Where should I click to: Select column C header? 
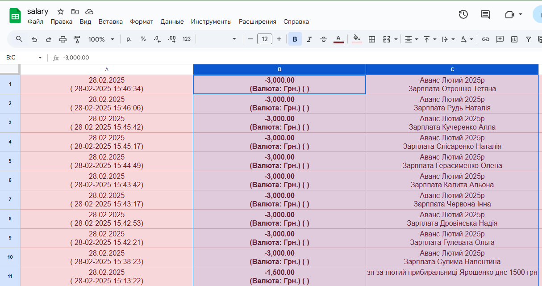(x=452, y=69)
